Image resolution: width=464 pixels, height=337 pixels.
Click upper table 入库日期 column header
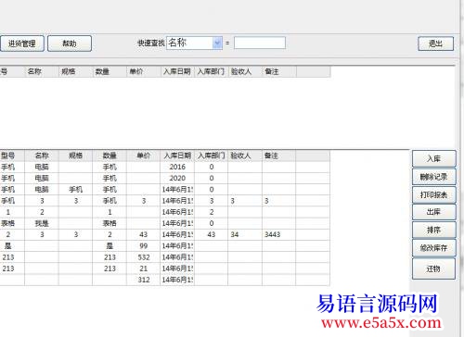coord(177,71)
